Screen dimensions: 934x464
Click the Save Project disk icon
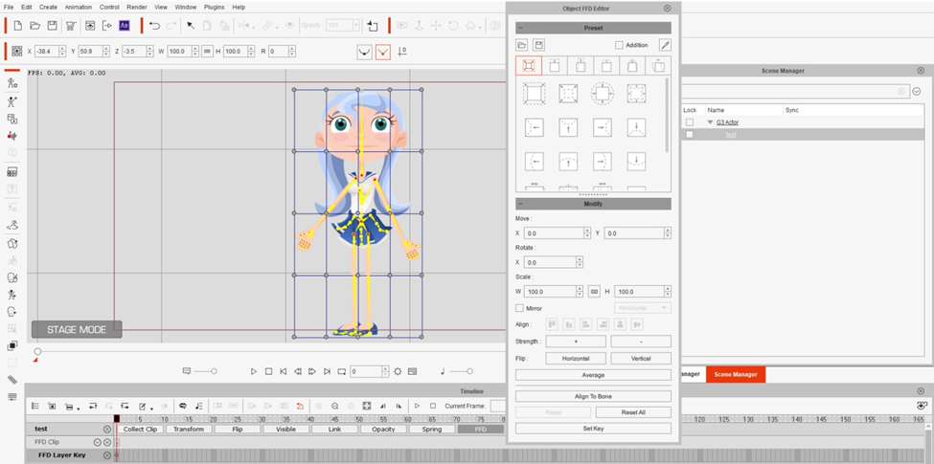coord(52,26)
